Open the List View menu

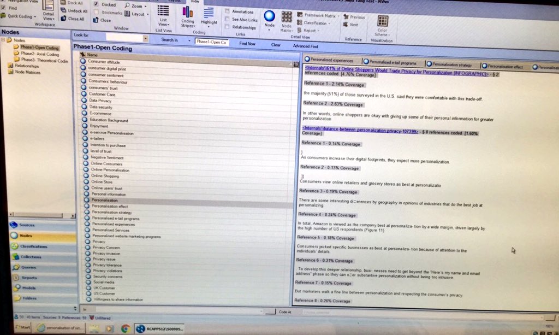coord(163,16)
